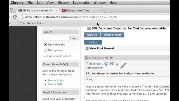Click the folder icon beside thread title
Image resolution: width=179 pixels, height=101 pixels.
coord(89,29)
